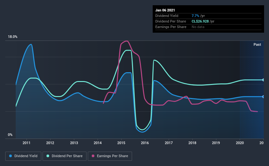Click the 2020 x-axis year label
Viewport: 269px width, 166px height.
tap(240, 143)
